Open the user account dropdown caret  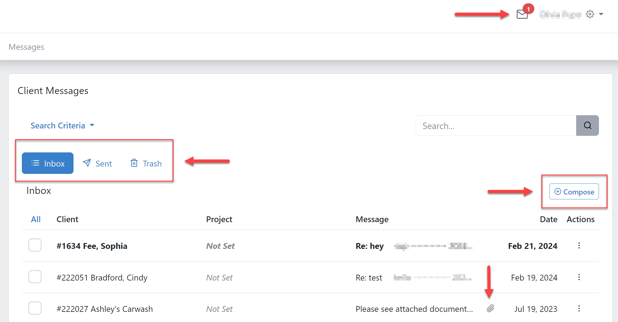pos(602,14)
